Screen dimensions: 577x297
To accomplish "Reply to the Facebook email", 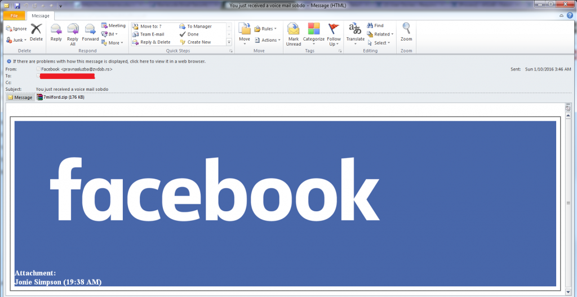I will [x=56, y=32].
